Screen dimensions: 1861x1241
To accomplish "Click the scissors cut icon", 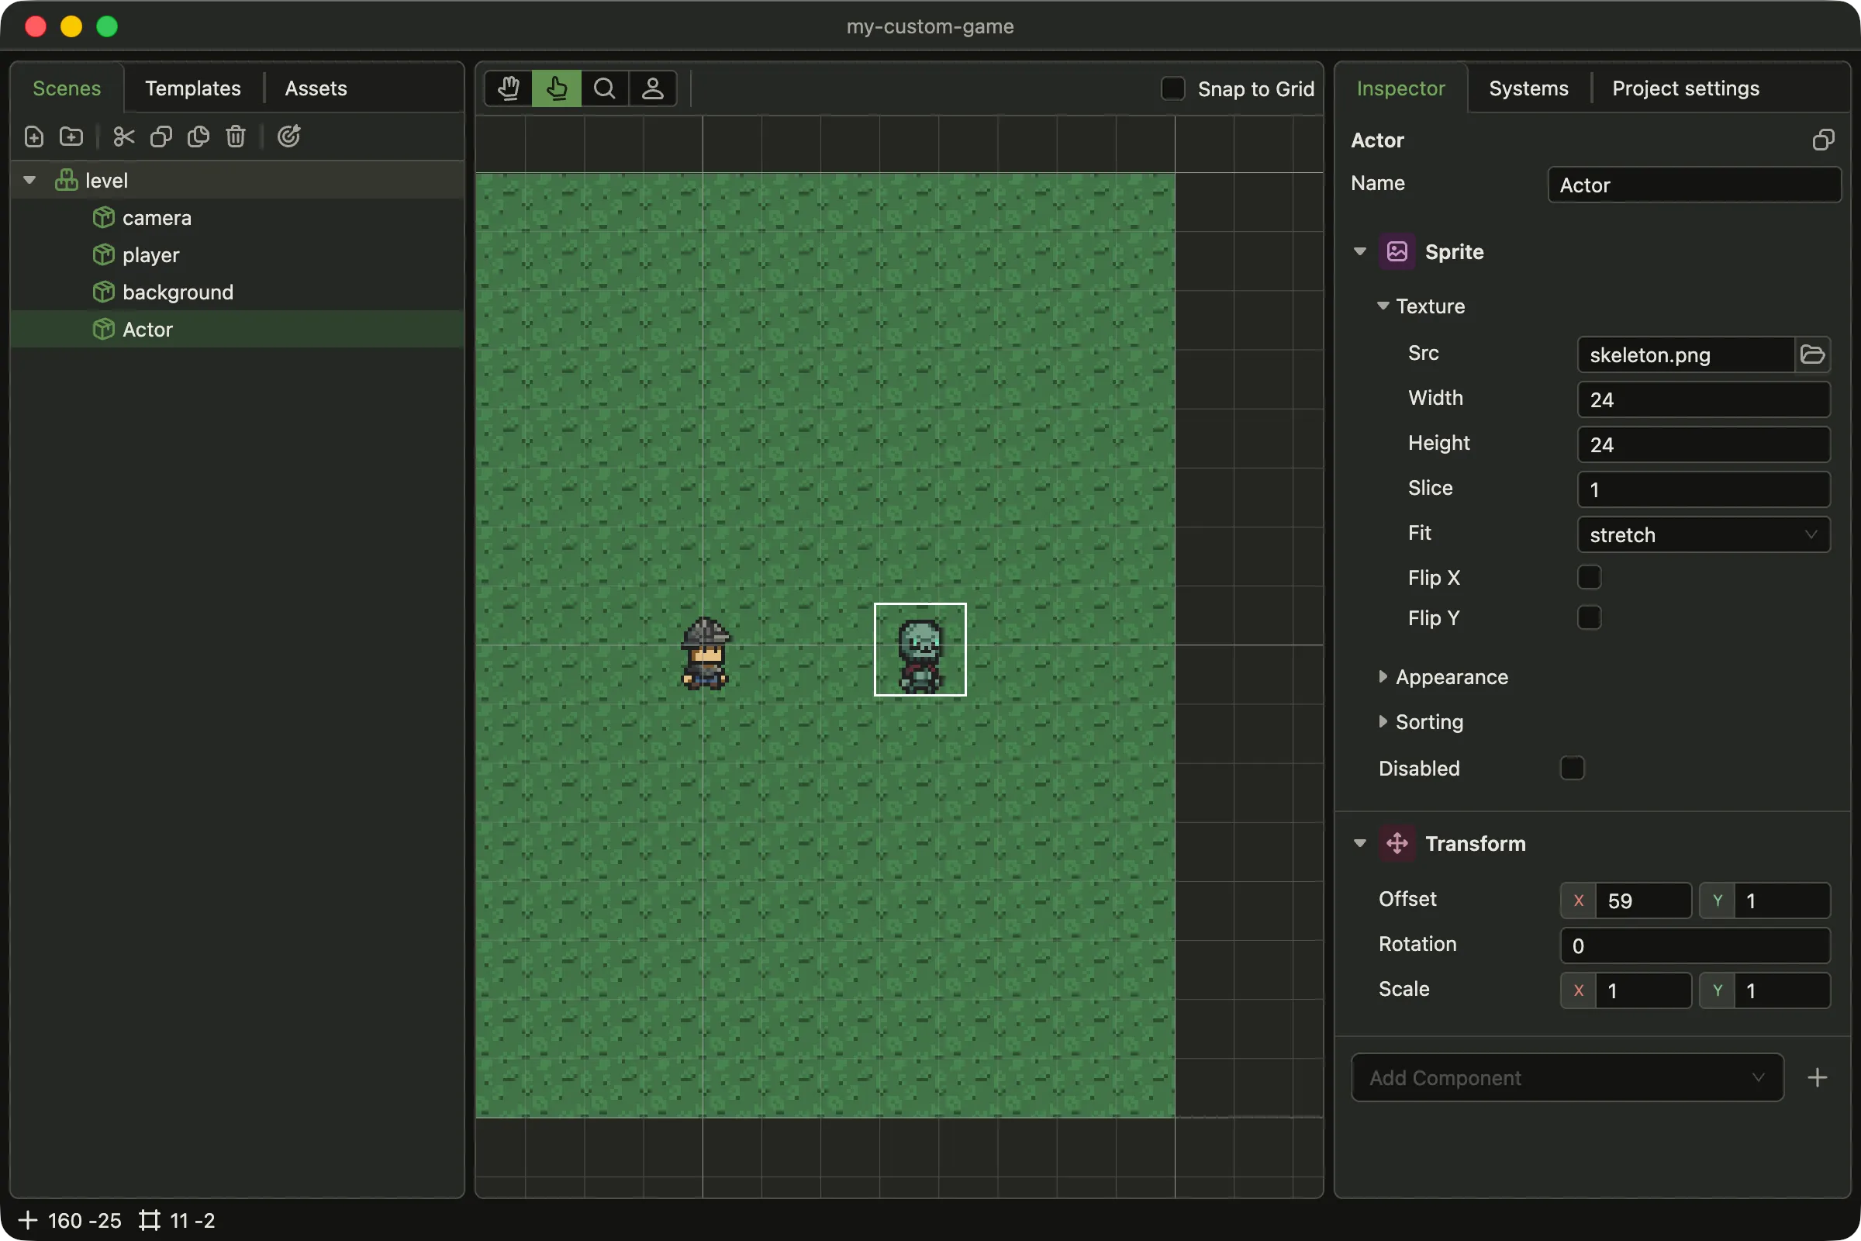I will click(124, 137).
